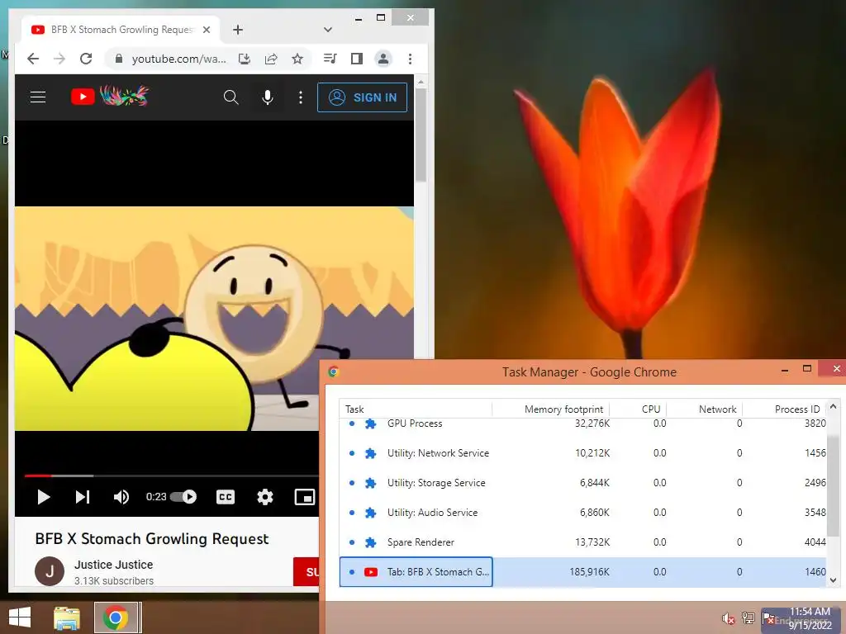Viewport: 846px width, 634px height.
Task: Click the Task Manager scroll up arrow
Action: (x=833, y=406)
